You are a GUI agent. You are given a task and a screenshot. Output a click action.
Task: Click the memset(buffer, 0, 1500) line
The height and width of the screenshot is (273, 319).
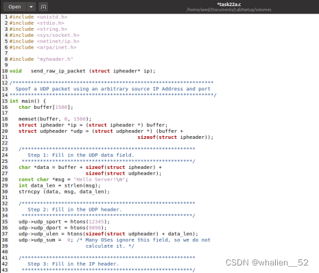[x=55, y=119]
